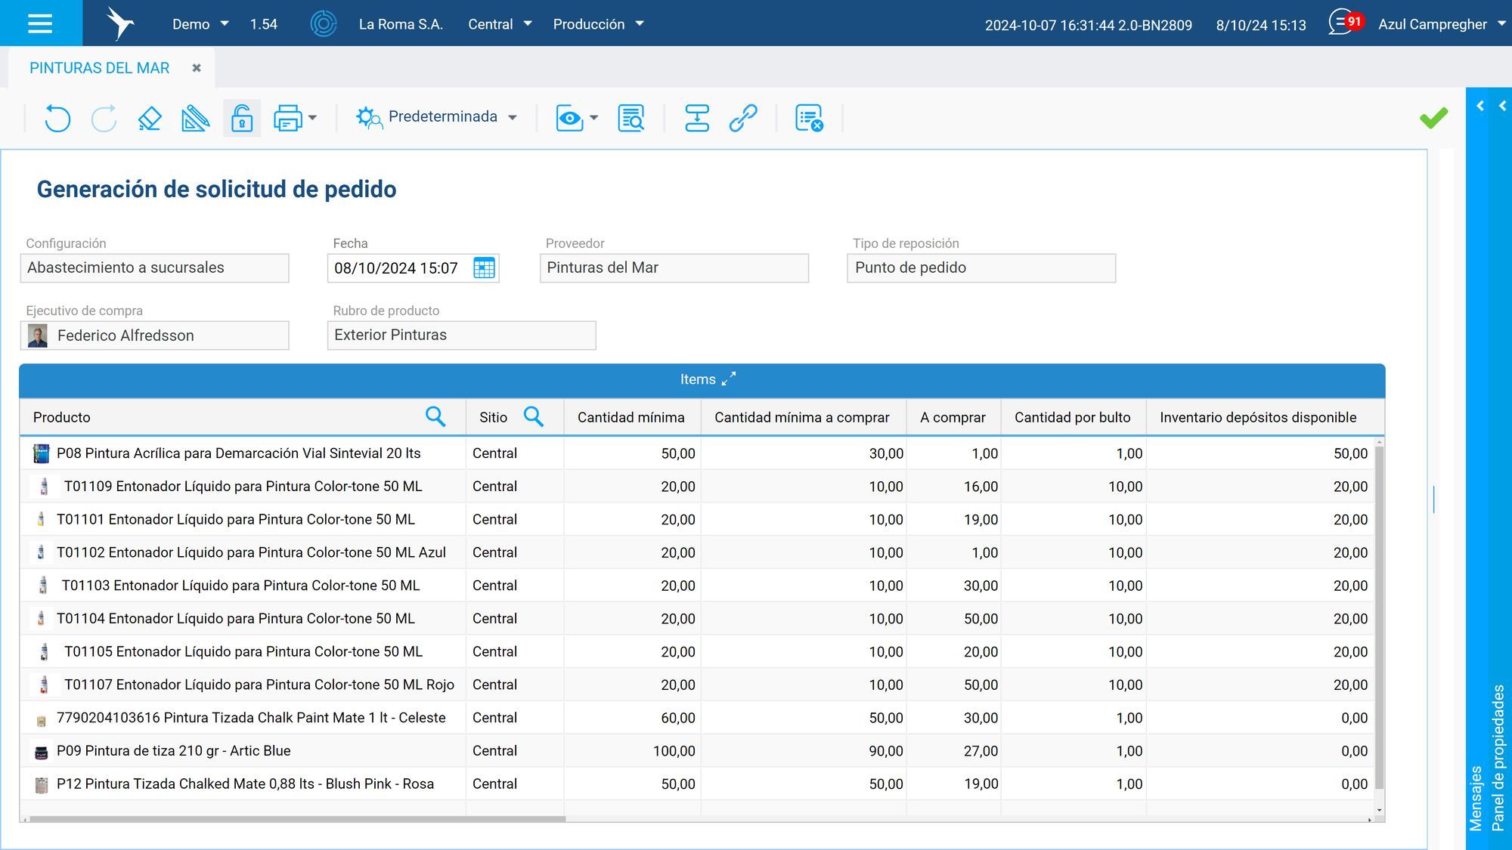Sort by Cantidad mínima column header
Image resolution: width=1512 pixels, height=850 pixels.
click(631, 417)
